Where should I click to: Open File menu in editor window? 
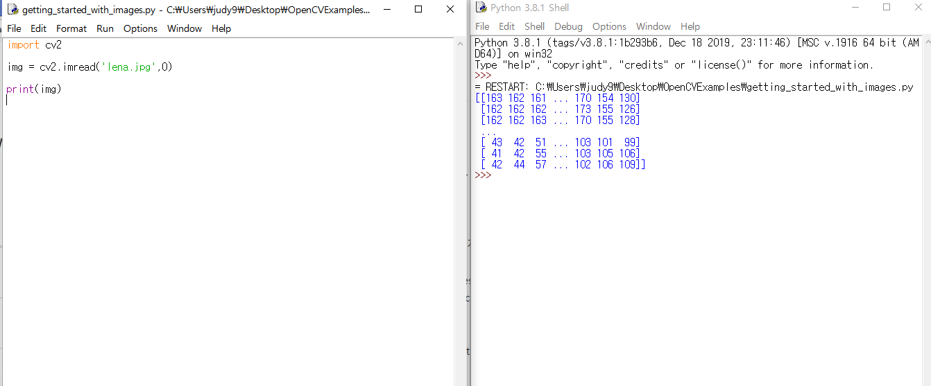(14, 28)
